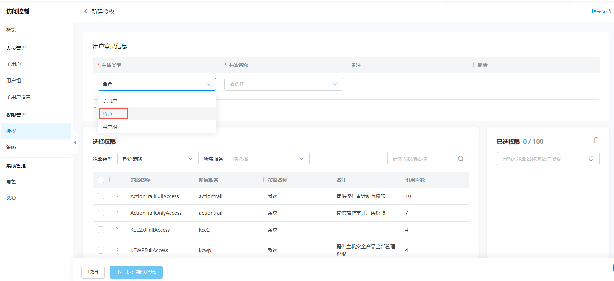The height and width of the screenshot is (281, 614).
Task: Click the trash icon in 已选权限 panel
Action: 596,140
